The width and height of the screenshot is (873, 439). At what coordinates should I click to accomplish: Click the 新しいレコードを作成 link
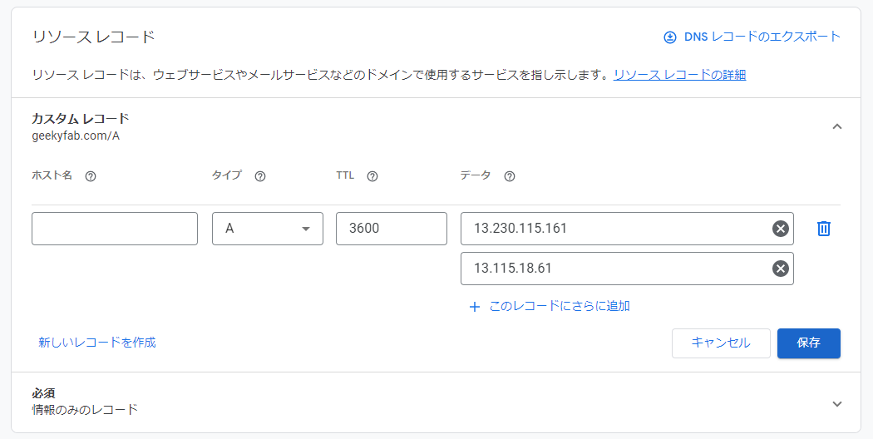point(97,342)
